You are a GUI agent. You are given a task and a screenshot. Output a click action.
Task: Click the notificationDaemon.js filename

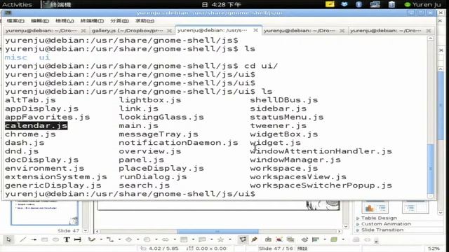click(x=178, y=143)
